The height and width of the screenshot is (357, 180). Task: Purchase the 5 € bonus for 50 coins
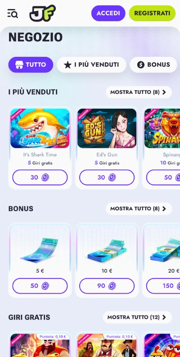click(40, 286)
